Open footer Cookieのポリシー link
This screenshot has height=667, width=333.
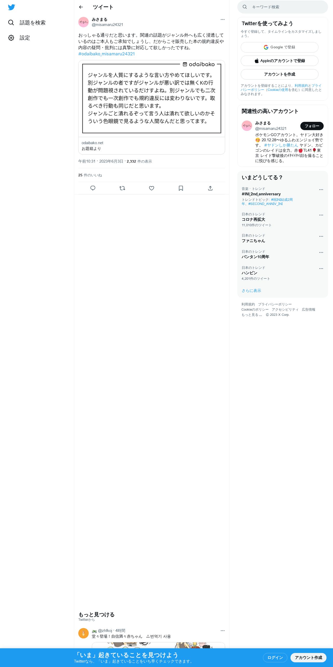coord(255,310)
